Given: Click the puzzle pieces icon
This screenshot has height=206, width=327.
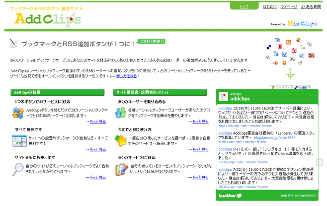Looking at the screenshot, I should click(18, 113).
